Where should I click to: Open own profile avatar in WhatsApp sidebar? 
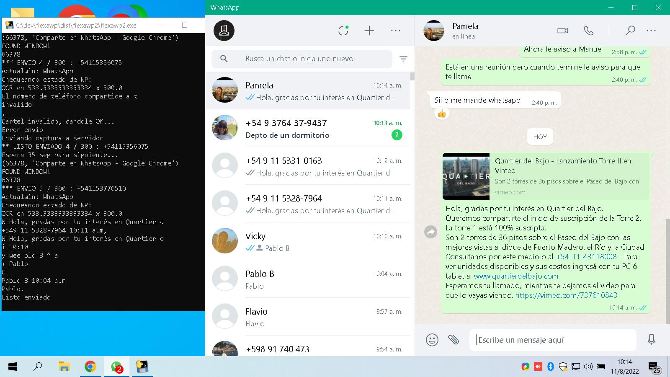(224, 31)
